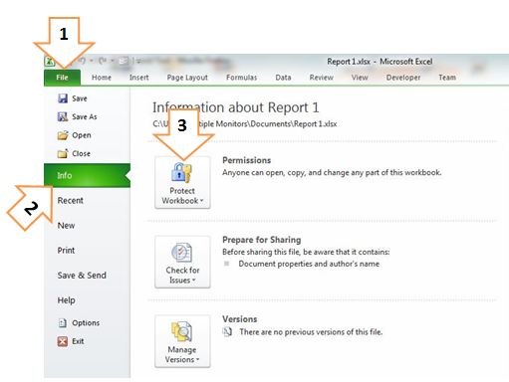Click the Permissions heading
The image size is (509, 382).
pyautogui.click(x=247, y=160)
